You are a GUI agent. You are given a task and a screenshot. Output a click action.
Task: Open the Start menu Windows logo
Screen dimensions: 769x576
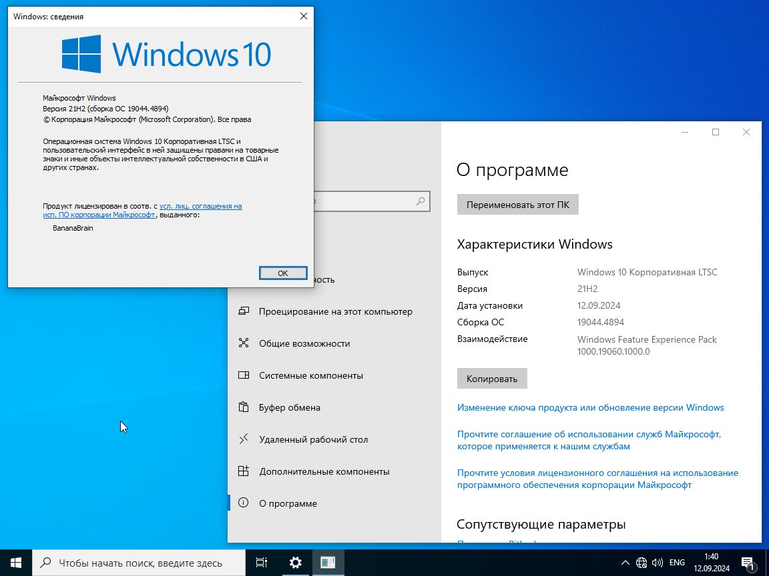pos(16,563)
